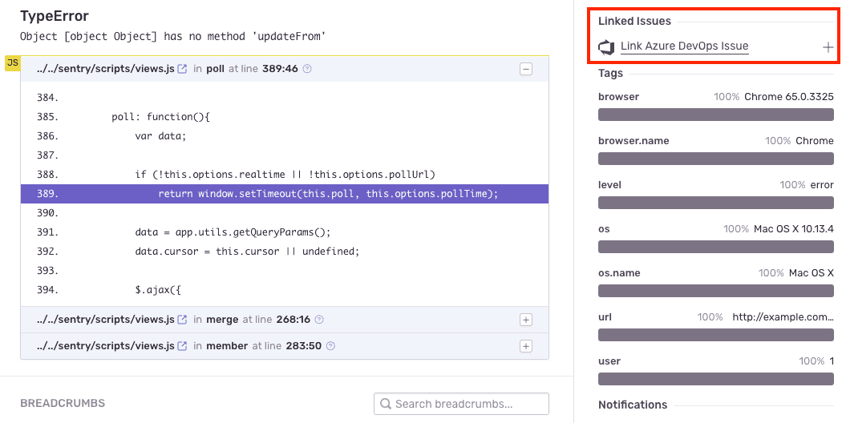This screenshot has height=423, width=846.
Task: Click highlighted code line 389
Action: tap(285, 194)
